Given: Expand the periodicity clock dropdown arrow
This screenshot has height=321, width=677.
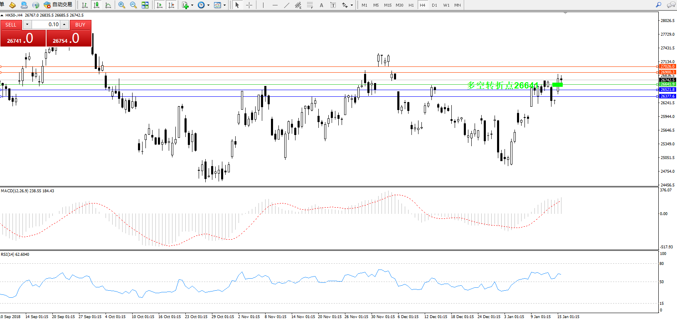Looking at the screenshot, I should point(208,5).
